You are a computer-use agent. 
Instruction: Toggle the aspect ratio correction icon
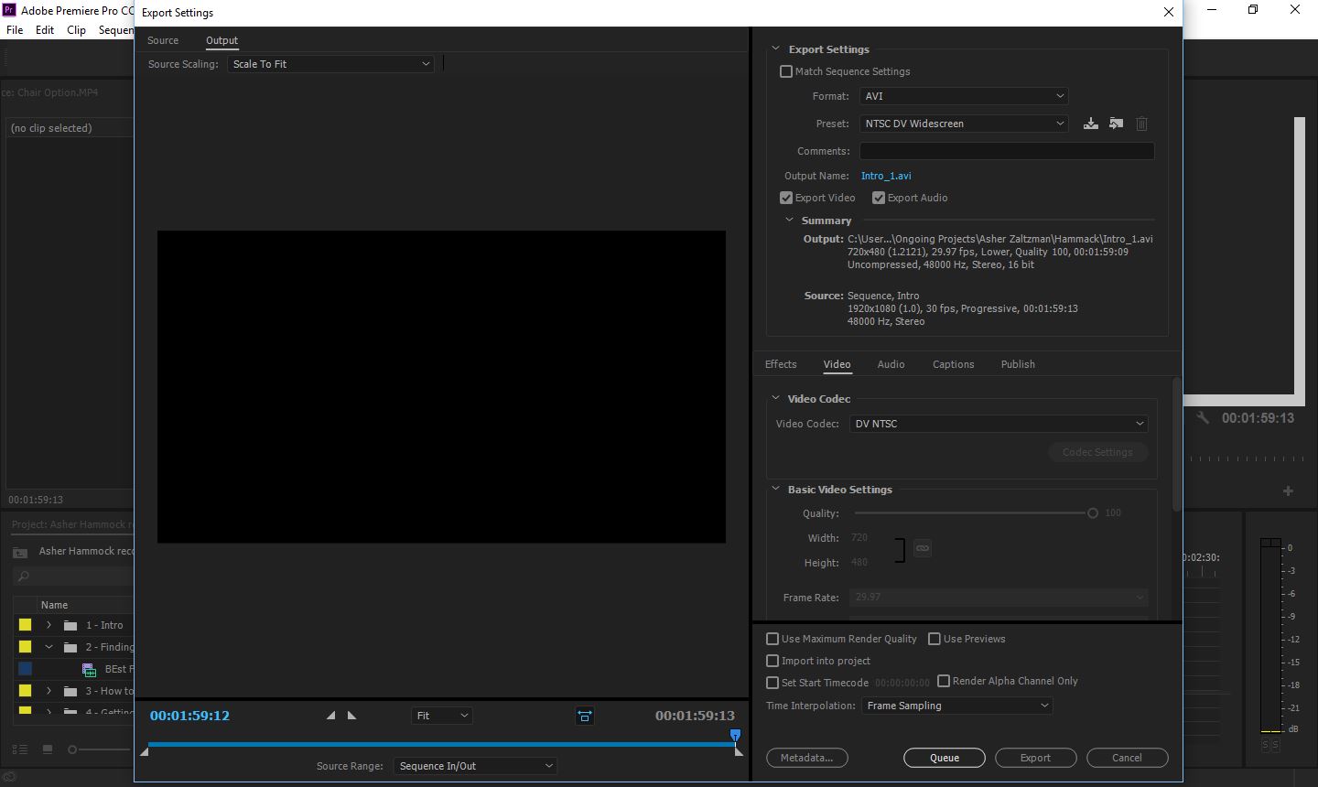click(585, 716)
